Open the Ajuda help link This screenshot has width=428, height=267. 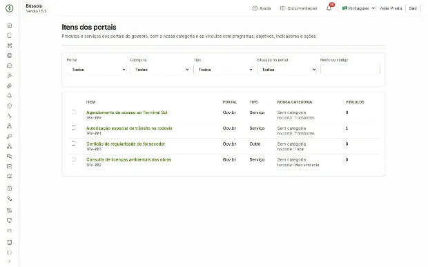[262, 8]
